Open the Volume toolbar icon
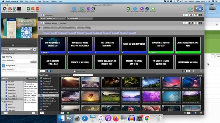The width and height of the screenshot is (220, 123). pyautogui.click(x=142, y=9)
